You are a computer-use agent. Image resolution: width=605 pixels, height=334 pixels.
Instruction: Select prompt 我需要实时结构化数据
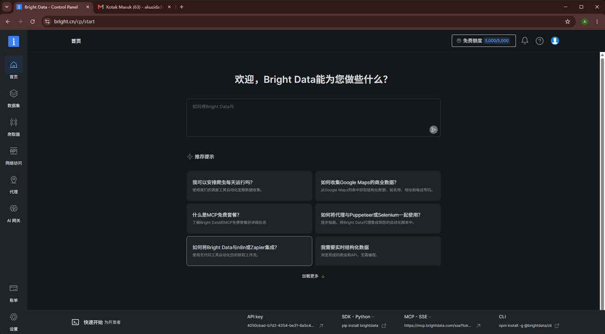pos(378,251)
